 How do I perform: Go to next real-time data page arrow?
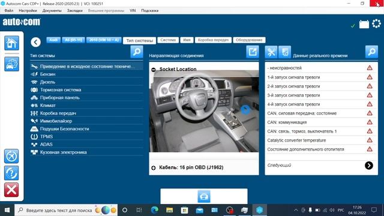[369, 166]
